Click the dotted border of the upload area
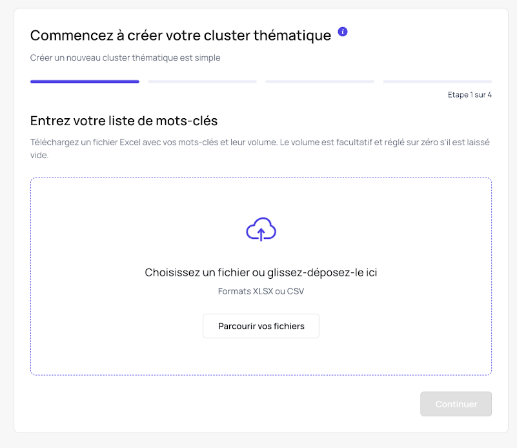The image size is (517, 448). pos(261,179)
